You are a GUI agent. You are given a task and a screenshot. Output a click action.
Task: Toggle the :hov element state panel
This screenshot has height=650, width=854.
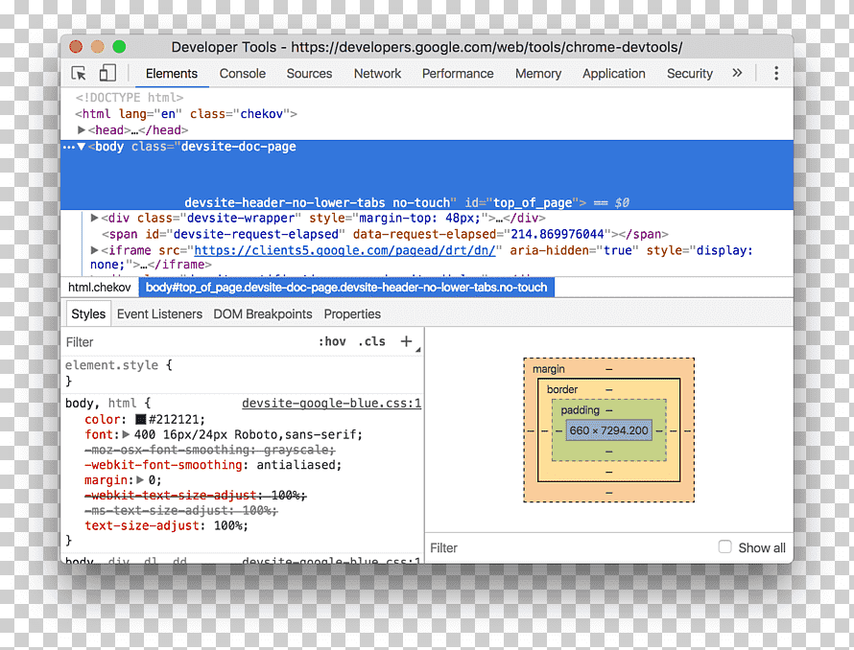point(332,341)
